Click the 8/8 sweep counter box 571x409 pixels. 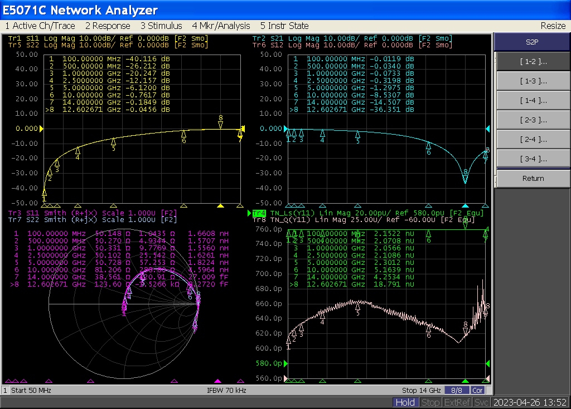[457, 391]
